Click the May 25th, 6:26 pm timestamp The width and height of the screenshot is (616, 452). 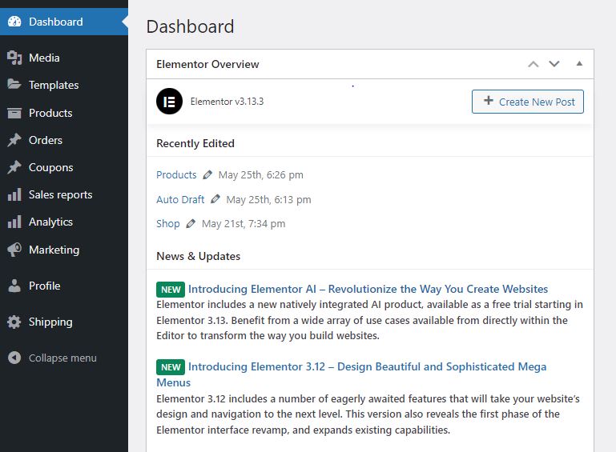tap(261, 175)
